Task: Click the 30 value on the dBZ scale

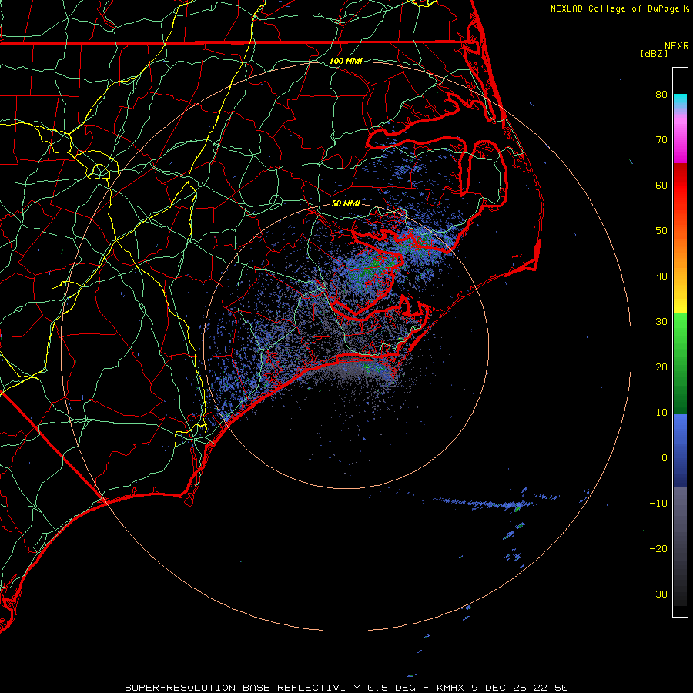Action: (661, 322)
